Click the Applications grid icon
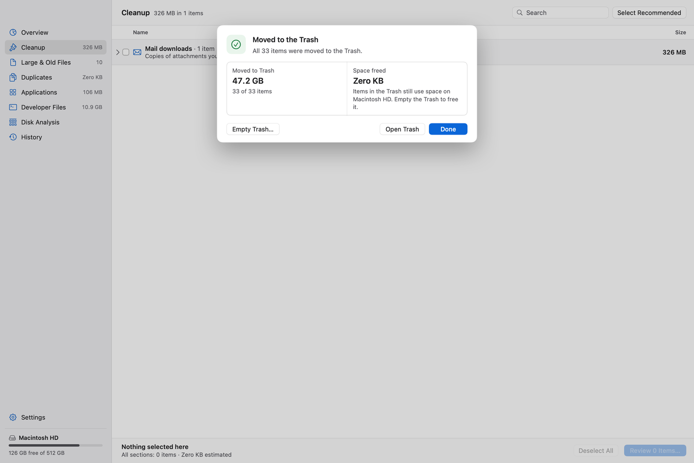Screen dimensions: 694x463 click(x=13, y=92)
